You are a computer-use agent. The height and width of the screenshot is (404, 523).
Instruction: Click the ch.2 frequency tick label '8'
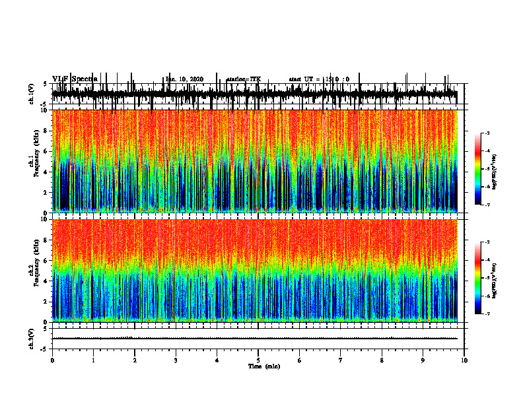click(x=46, y=240)
